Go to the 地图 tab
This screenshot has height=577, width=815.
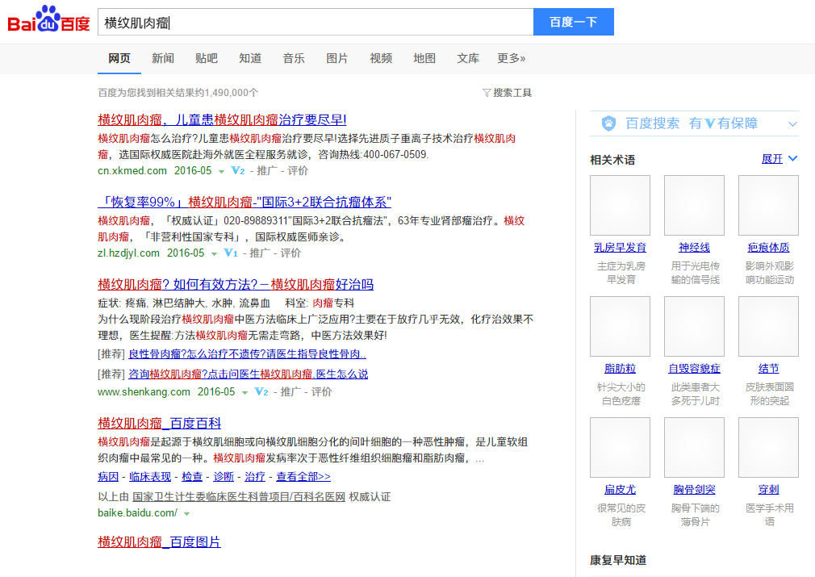pos(424,58)
